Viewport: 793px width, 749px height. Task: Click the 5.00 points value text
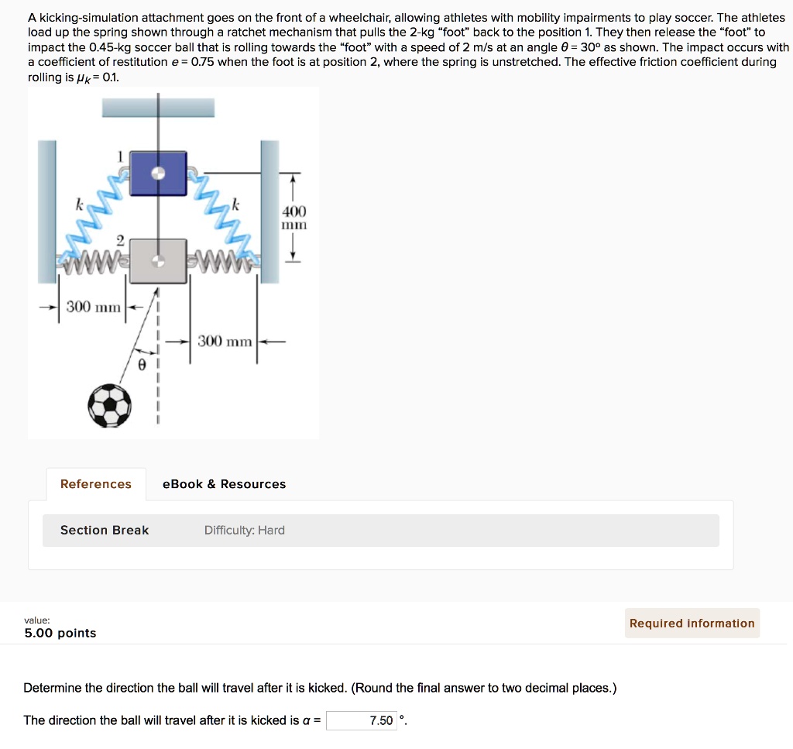[60, 633]
